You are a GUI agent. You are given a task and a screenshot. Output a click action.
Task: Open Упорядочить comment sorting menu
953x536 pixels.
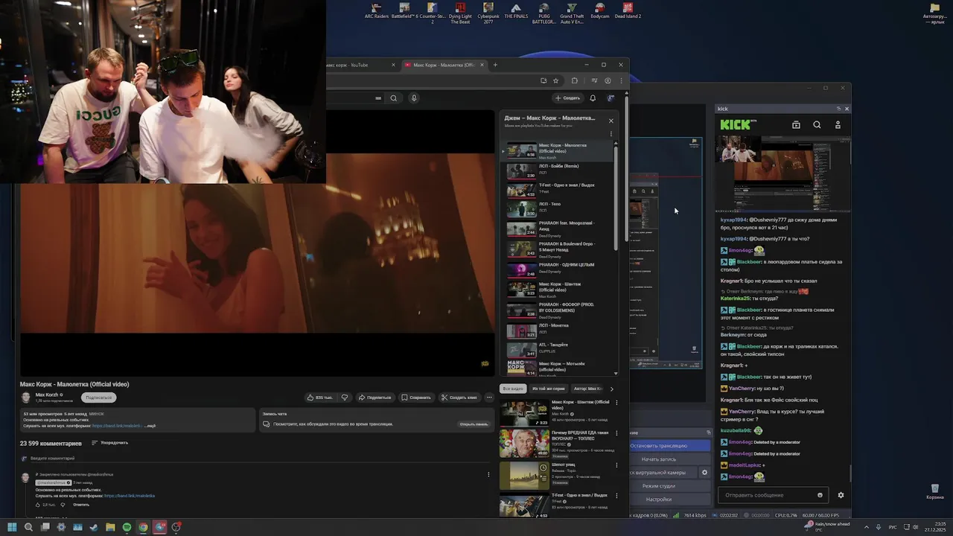109,443
